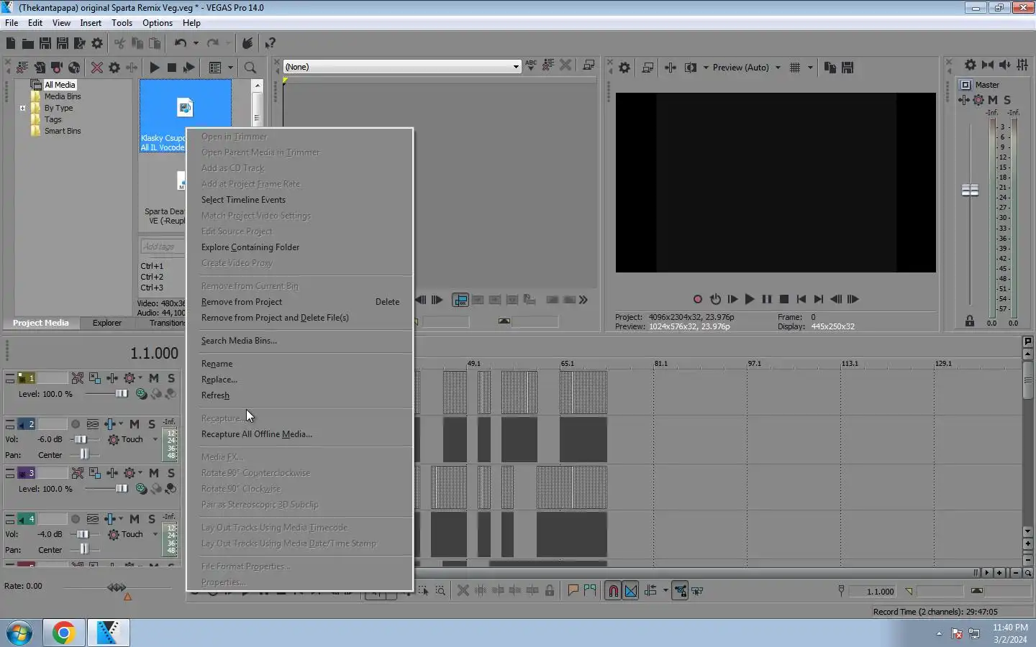The width and height of the screenshot is (1036, 647).
Task: Click the Master bus volume fader handle
Action: (970, 190)
